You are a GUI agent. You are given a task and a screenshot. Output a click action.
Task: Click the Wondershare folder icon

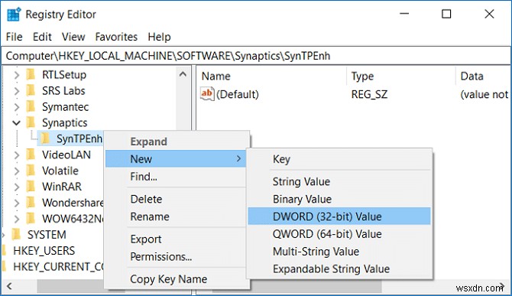[x=31, y=203]
